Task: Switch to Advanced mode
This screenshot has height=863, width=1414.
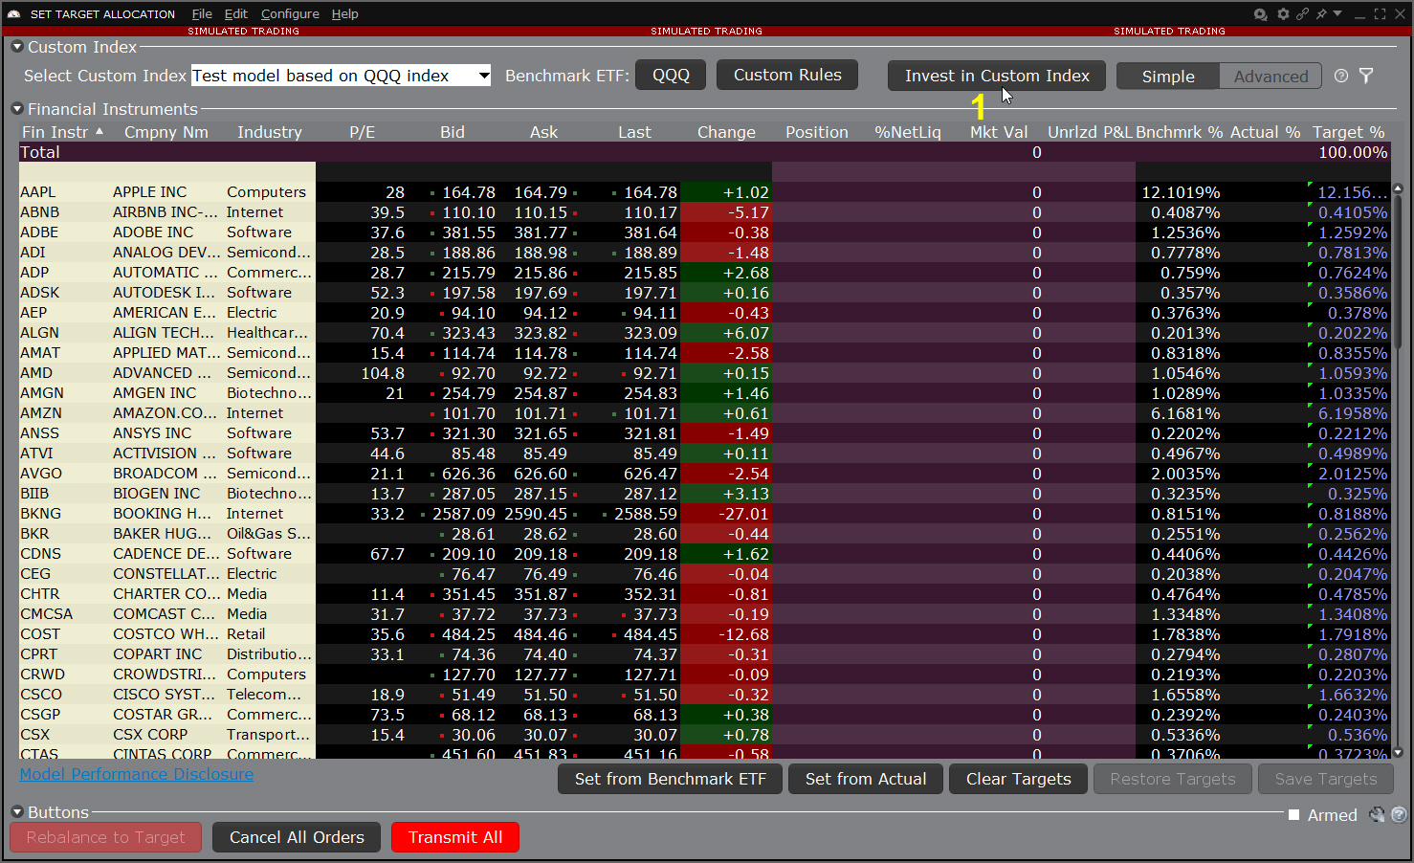Action: point(1270,77)
